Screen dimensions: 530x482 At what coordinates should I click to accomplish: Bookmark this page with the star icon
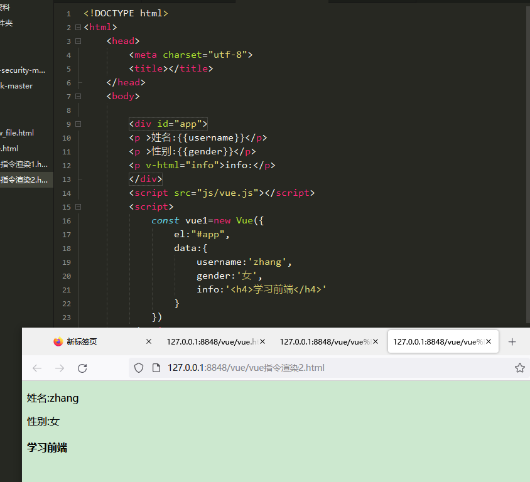click(x=519, y=368)
